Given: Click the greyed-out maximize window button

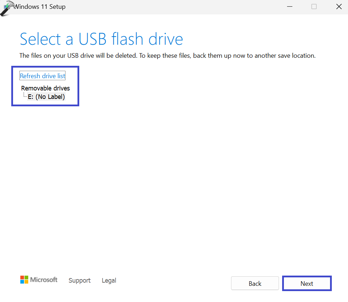Looking at the screenshot, I should 314,7.
